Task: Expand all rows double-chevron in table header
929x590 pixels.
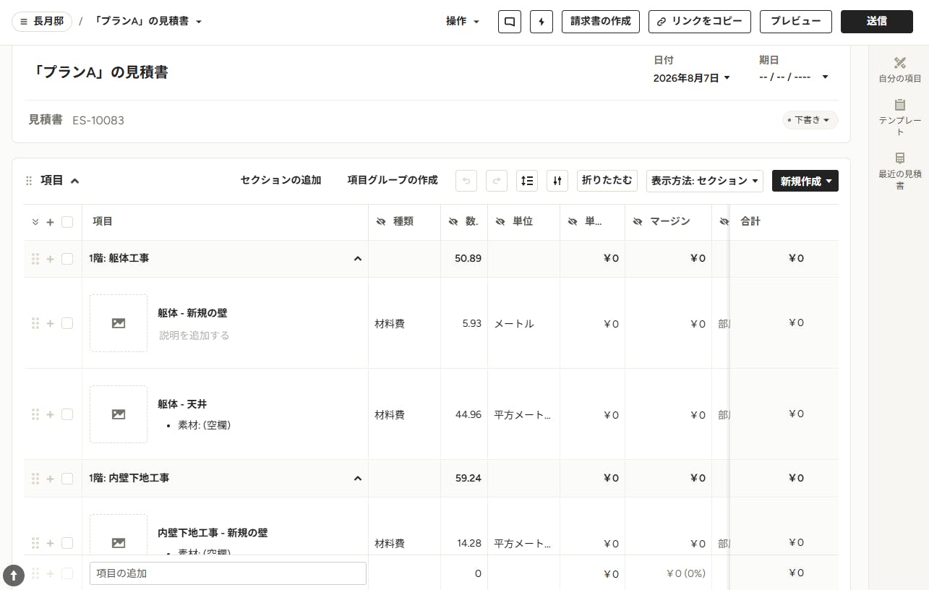Action: tap(35, 222)
